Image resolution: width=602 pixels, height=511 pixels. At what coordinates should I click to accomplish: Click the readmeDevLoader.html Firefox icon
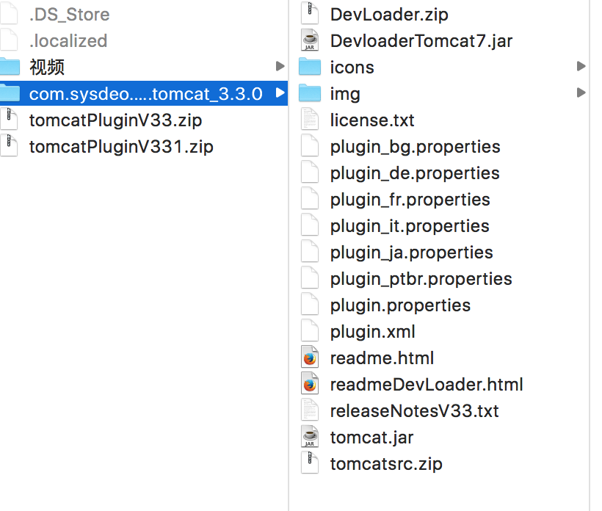click(x=310, y=384)
